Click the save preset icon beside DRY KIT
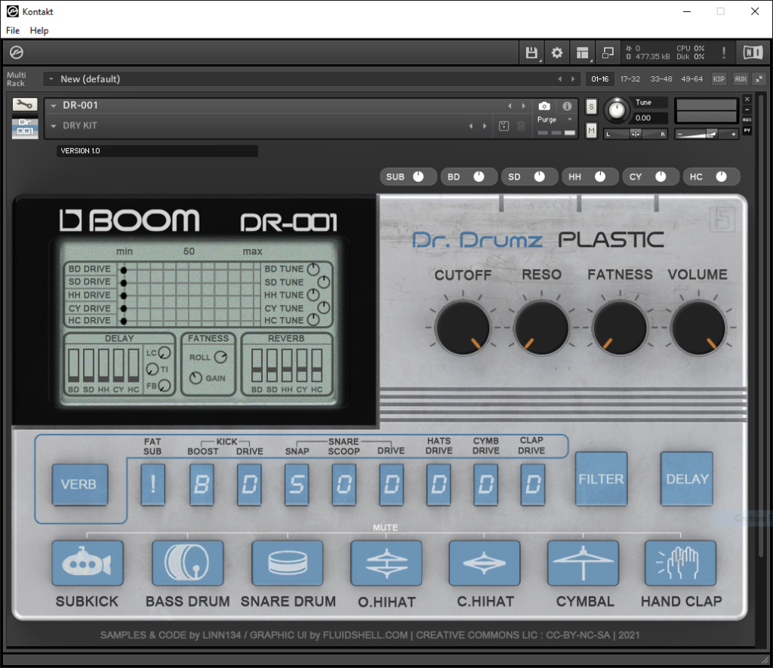The image size is (773, 668). (504, 126)
